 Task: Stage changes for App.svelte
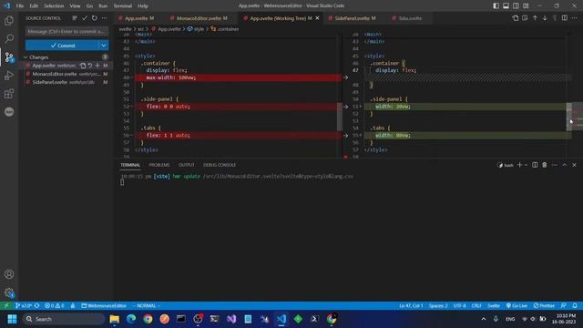tap(97, 66)
